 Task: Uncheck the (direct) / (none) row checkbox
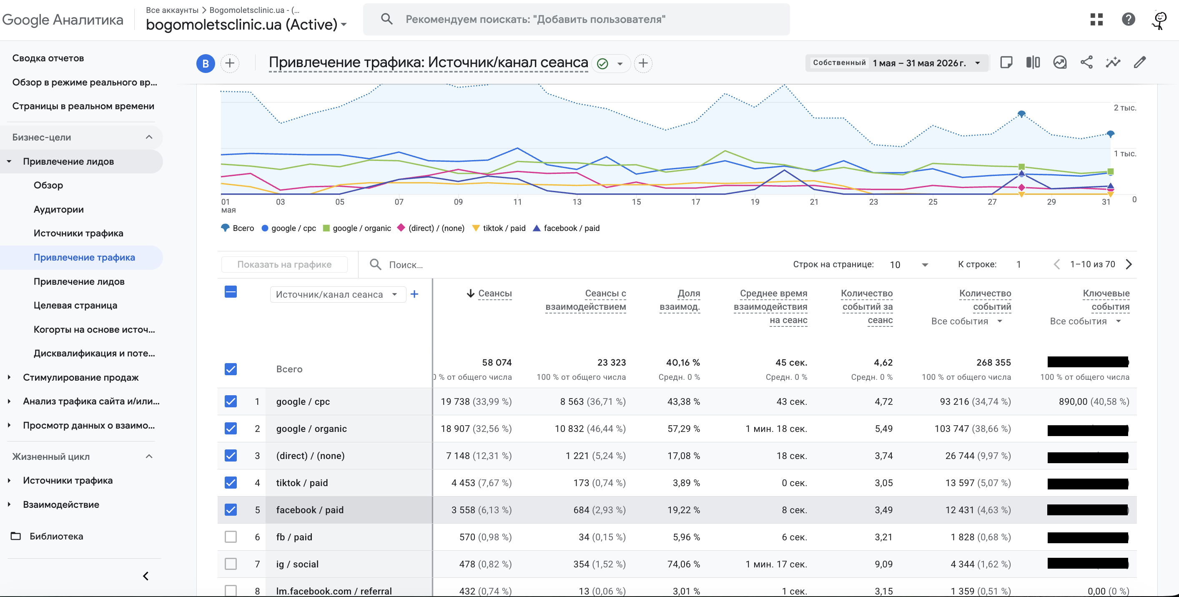[231, 456]
